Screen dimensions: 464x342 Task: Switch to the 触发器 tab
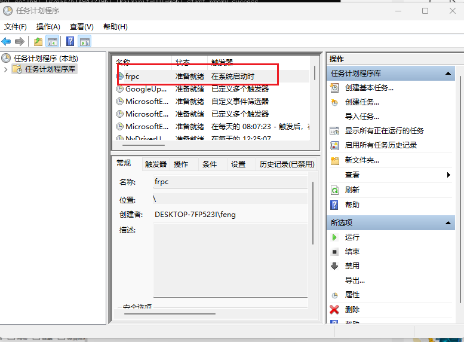pyautogui.click(x=156, y=164)
